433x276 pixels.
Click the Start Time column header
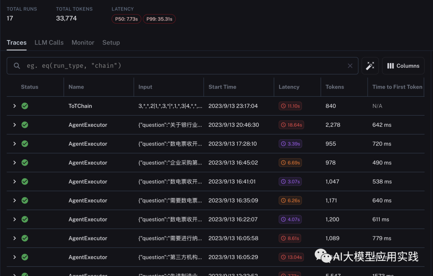[222, 87]
